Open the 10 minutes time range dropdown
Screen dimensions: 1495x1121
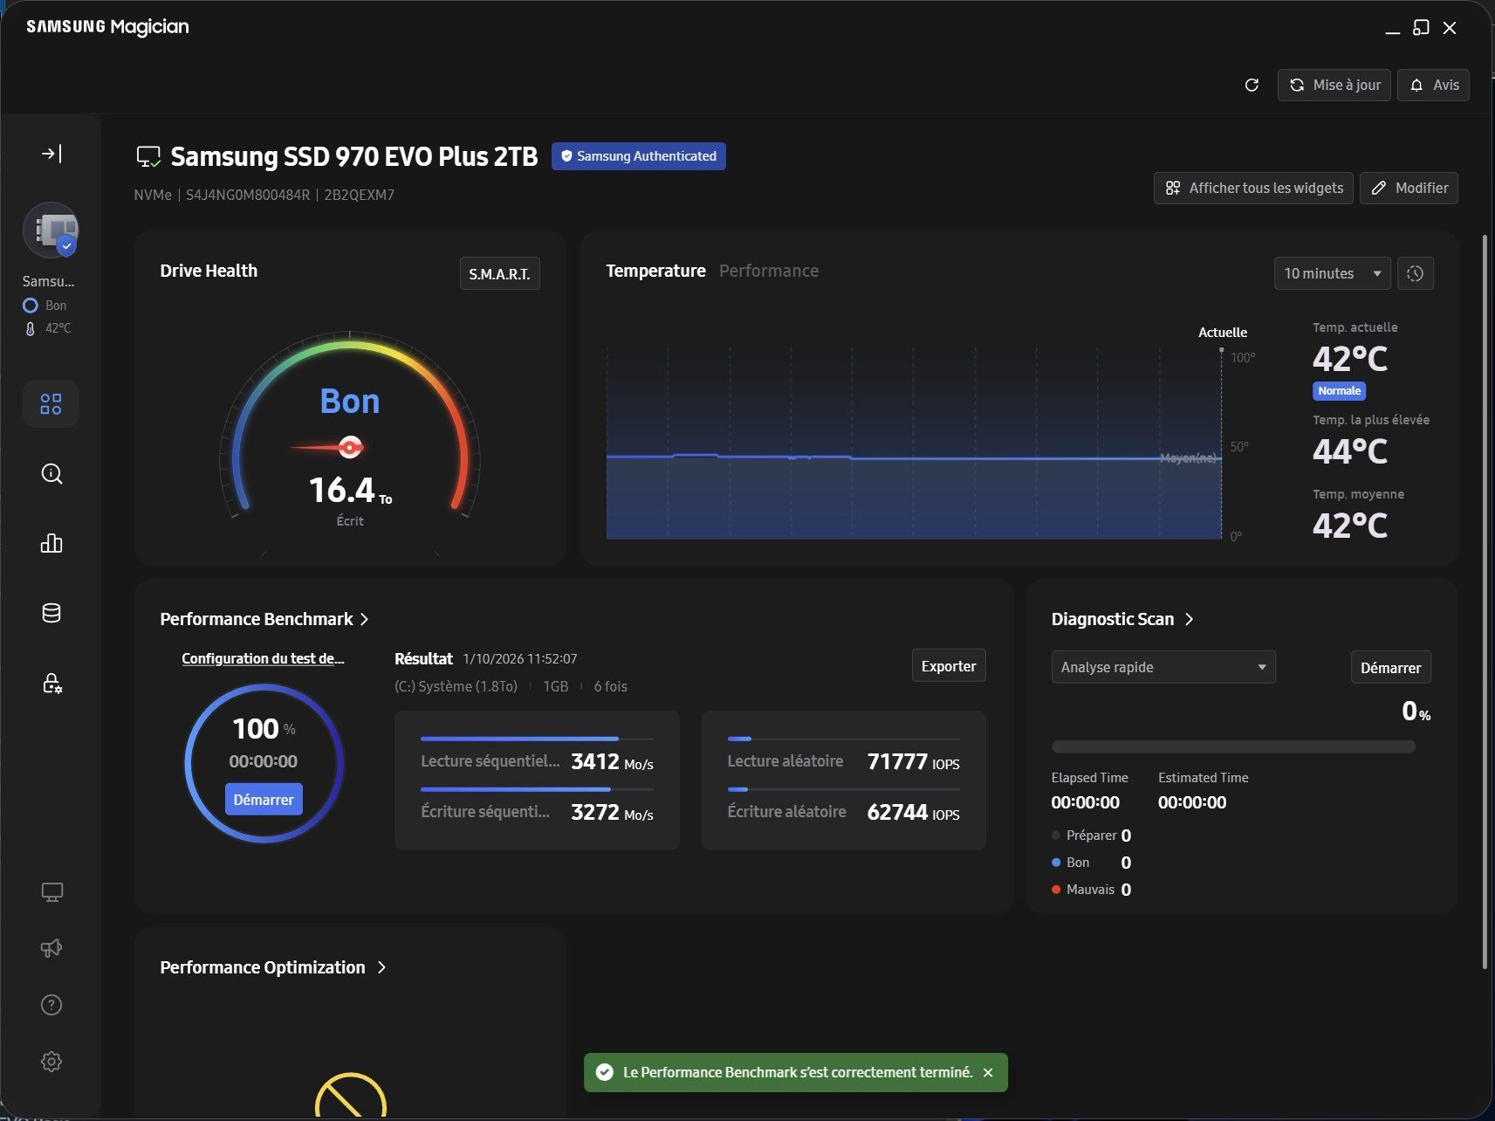point(1332,274)
